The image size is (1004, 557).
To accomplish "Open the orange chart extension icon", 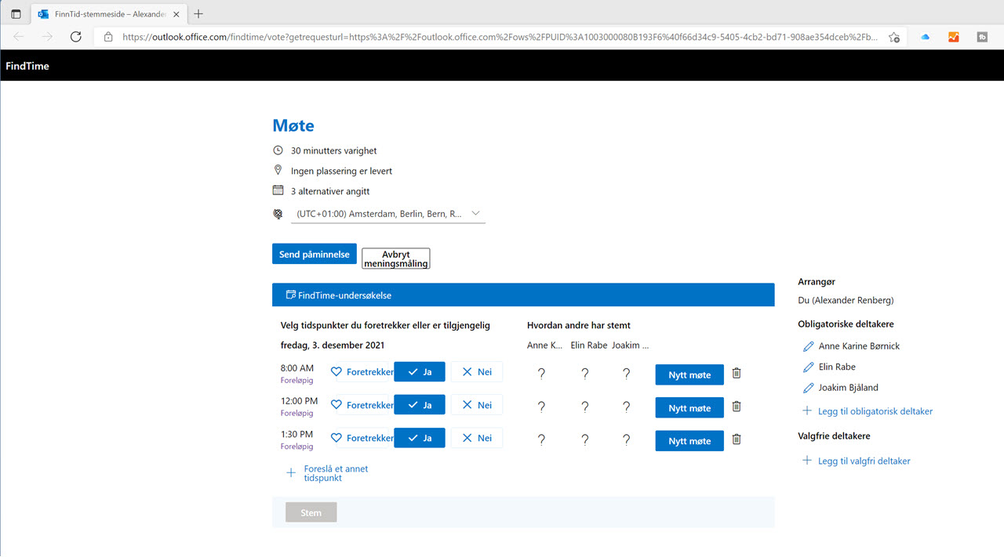I will coord(953,37).
